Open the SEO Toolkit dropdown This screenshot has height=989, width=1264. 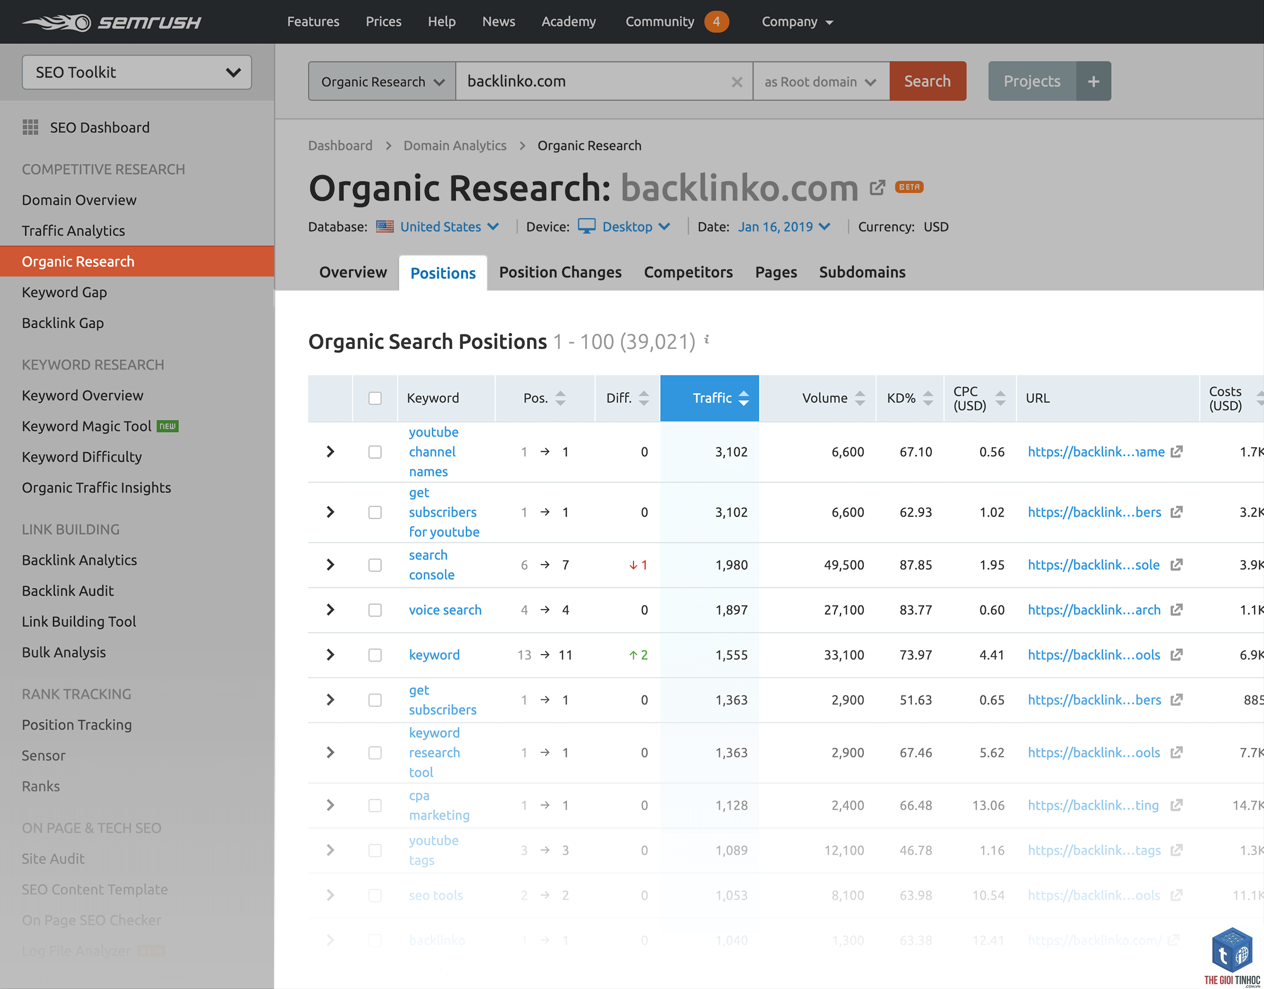[137, 72]
